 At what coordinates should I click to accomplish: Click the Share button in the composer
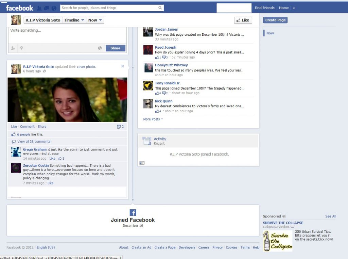[x=115, y=48]
